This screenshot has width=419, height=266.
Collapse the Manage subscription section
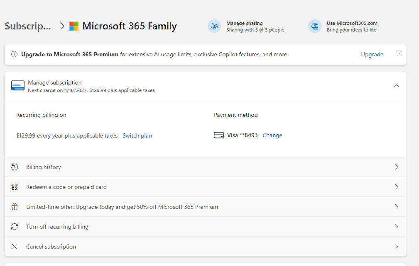point(397,86)
